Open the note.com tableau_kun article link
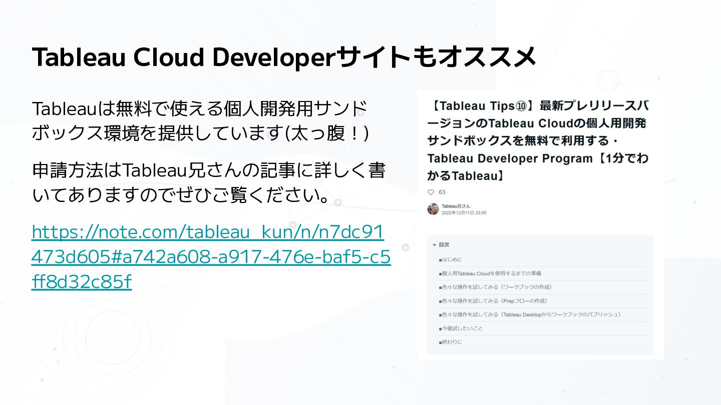This screenshot has height=405, width=721. point(211,256)
